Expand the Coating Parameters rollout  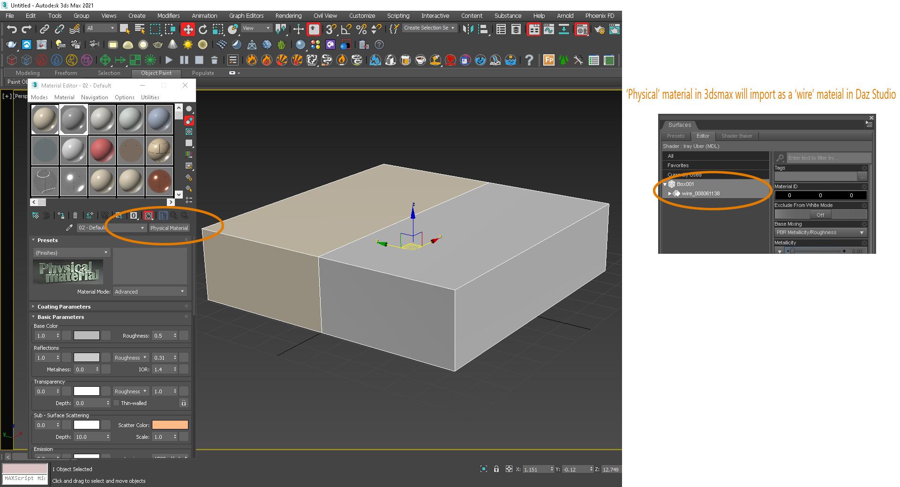64,307
